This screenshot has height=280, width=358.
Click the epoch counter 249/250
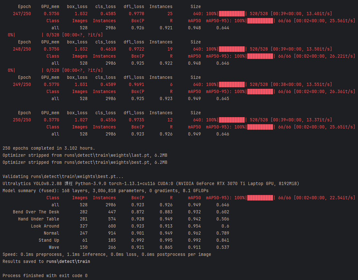22,84
